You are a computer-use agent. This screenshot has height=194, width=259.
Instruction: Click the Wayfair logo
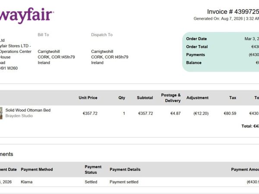[26, 16]
